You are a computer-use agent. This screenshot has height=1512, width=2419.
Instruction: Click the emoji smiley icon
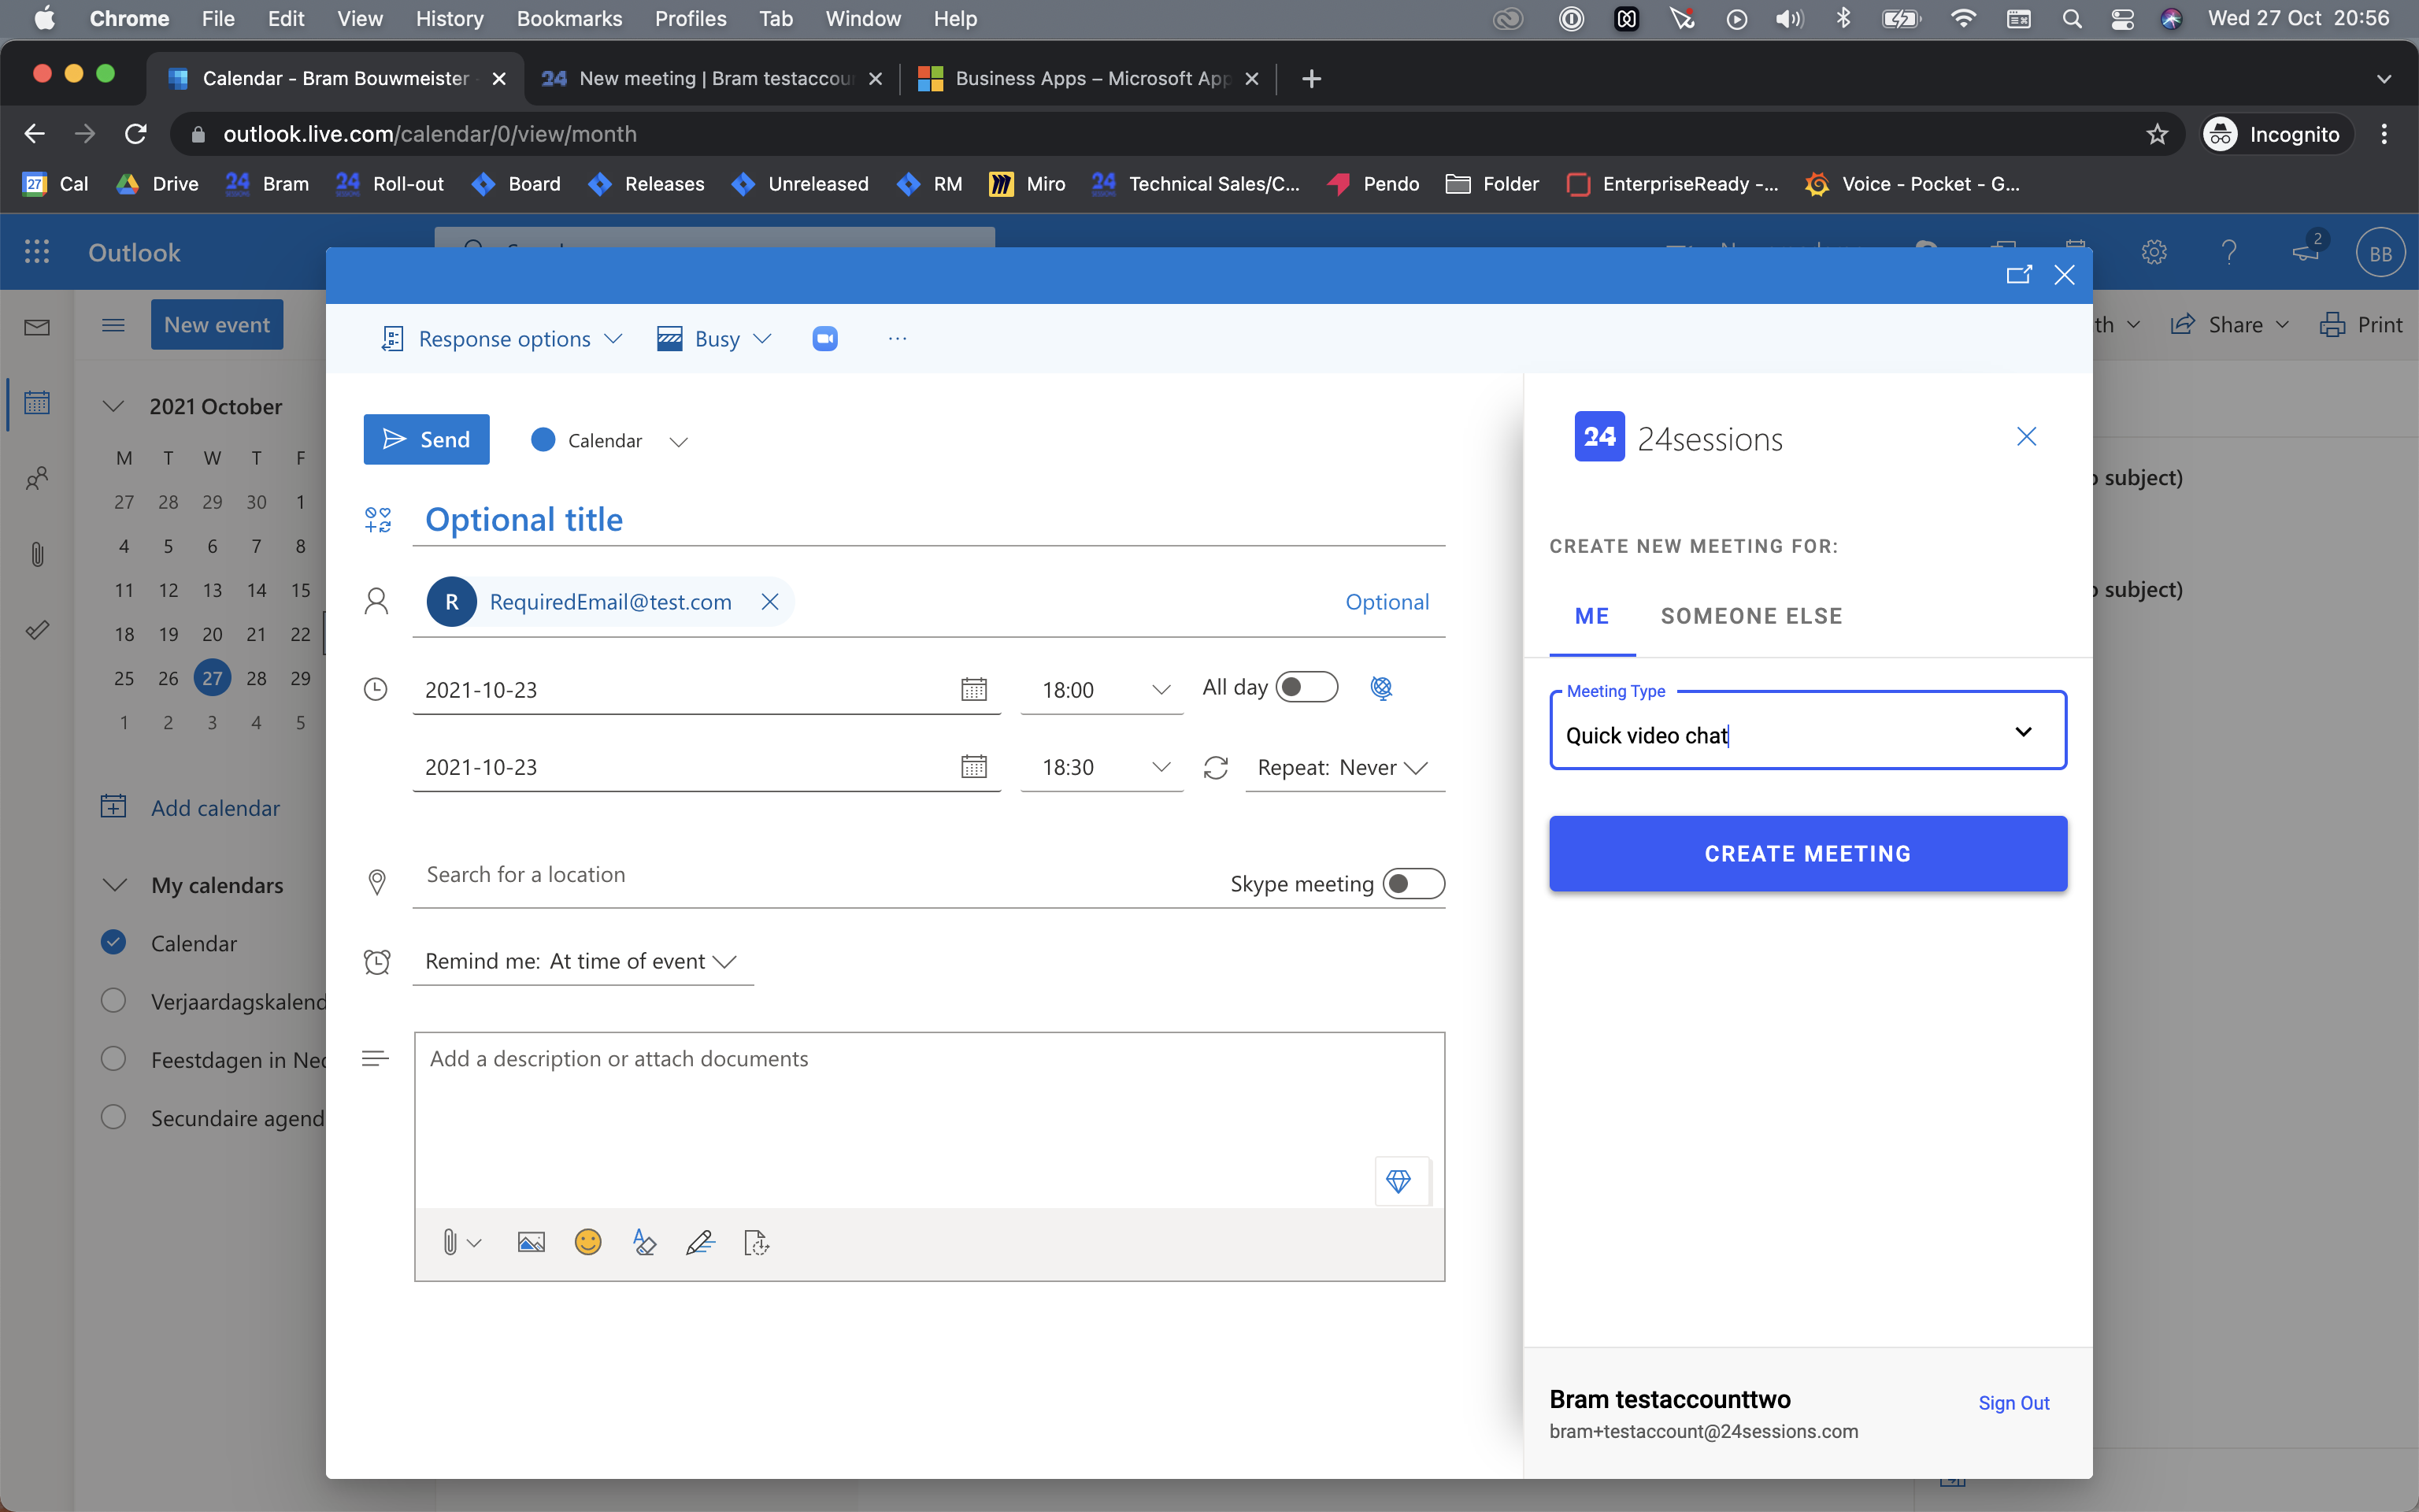(x=587, y=1242)
